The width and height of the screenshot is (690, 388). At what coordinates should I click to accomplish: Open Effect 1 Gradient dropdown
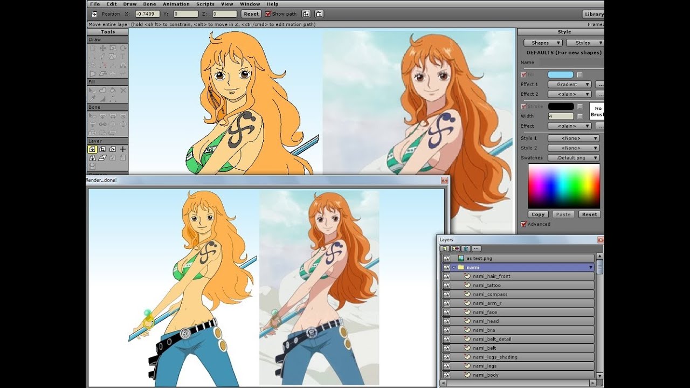tap(570, 85)
